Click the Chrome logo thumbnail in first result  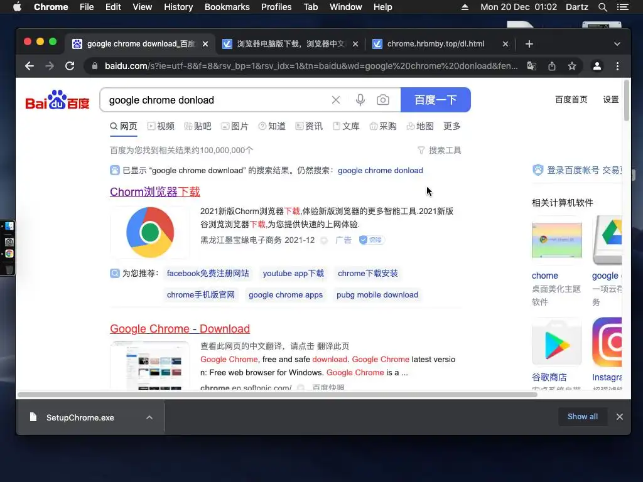(x=150, y=232)
